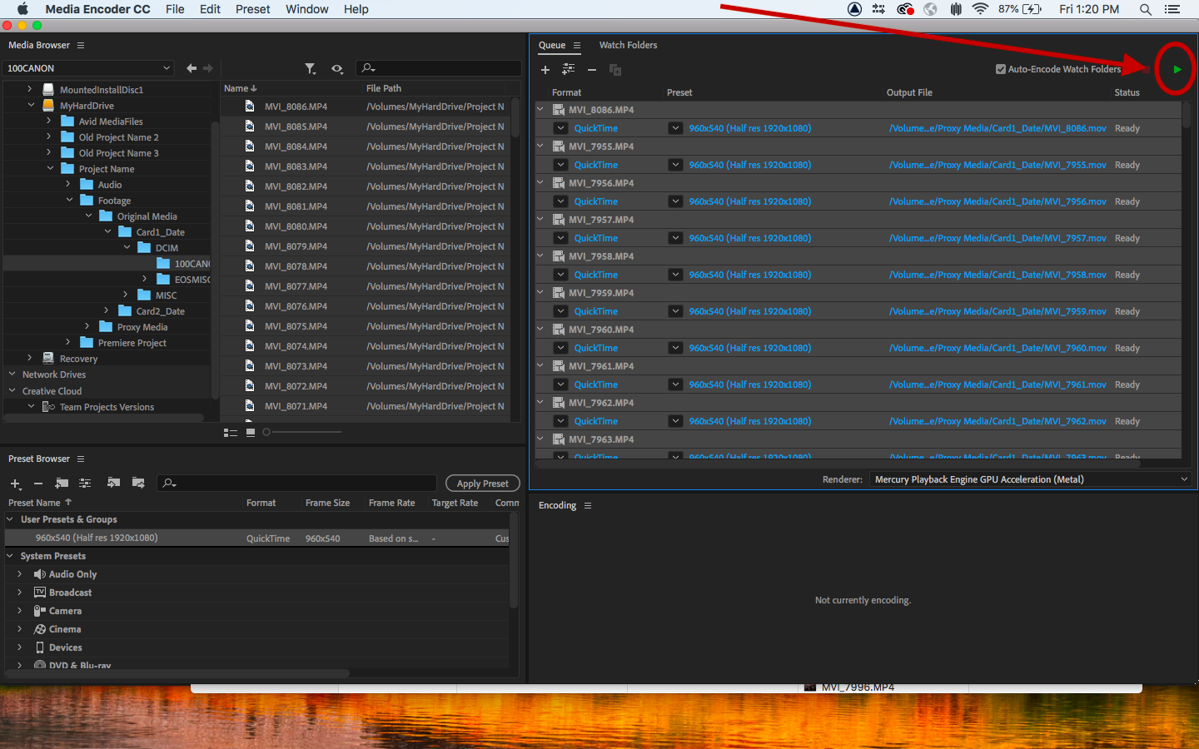Add a source to the encoding queue
1199x749 pixels.
pos(545,70)
